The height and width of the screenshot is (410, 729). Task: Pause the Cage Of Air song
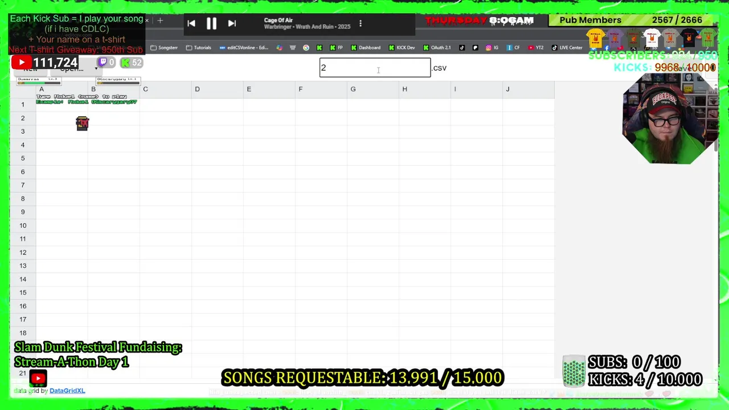(211, 23)
